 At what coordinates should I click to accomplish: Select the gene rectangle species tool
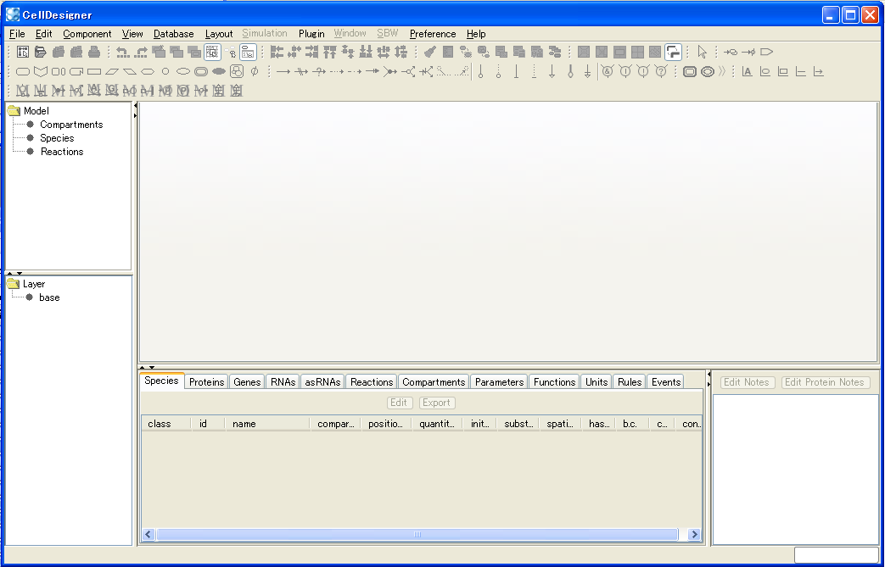point(94,71)
